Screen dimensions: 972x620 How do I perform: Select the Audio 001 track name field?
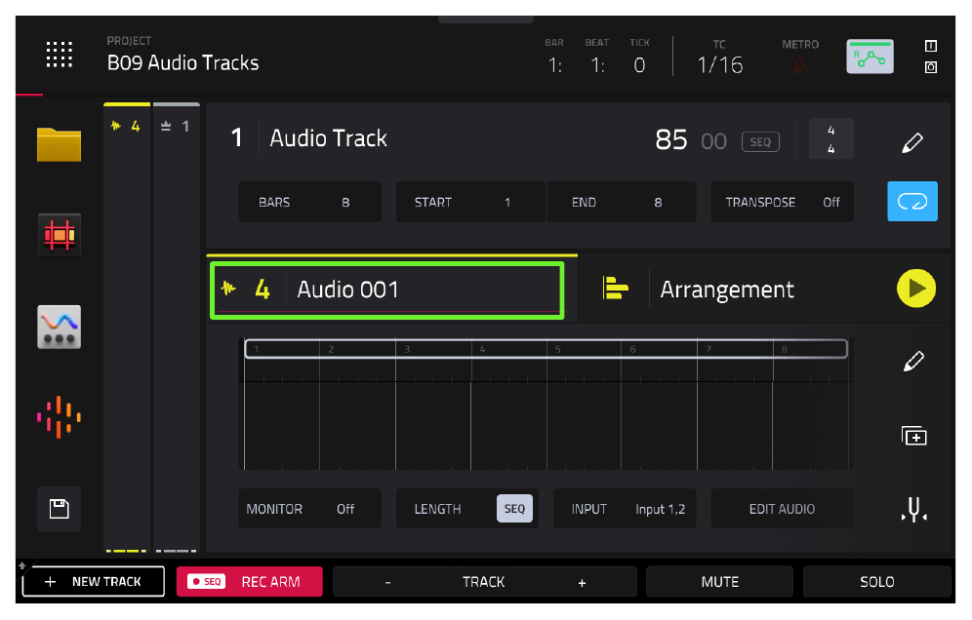pos(386,290)
